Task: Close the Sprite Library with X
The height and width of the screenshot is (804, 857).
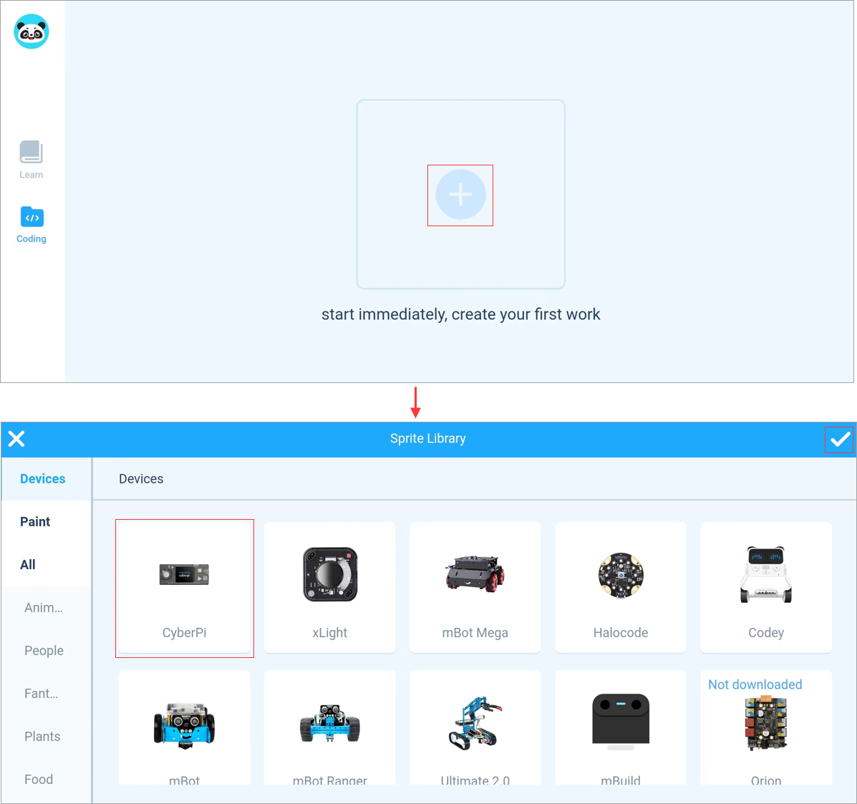Action: coord(16,439)
